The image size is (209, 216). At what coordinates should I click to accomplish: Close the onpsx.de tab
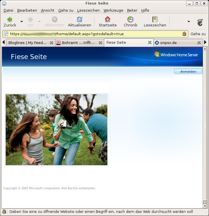[199, 43]
